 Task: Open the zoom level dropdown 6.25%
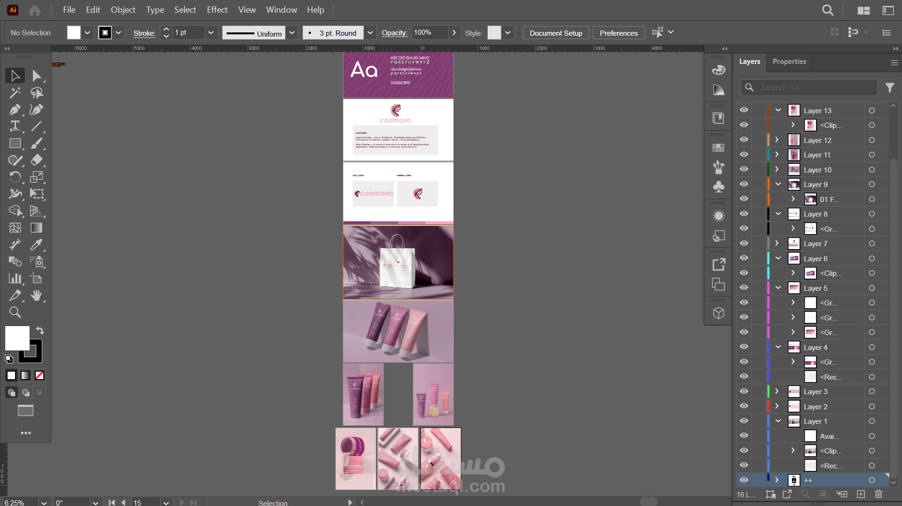tap(44, 502)
